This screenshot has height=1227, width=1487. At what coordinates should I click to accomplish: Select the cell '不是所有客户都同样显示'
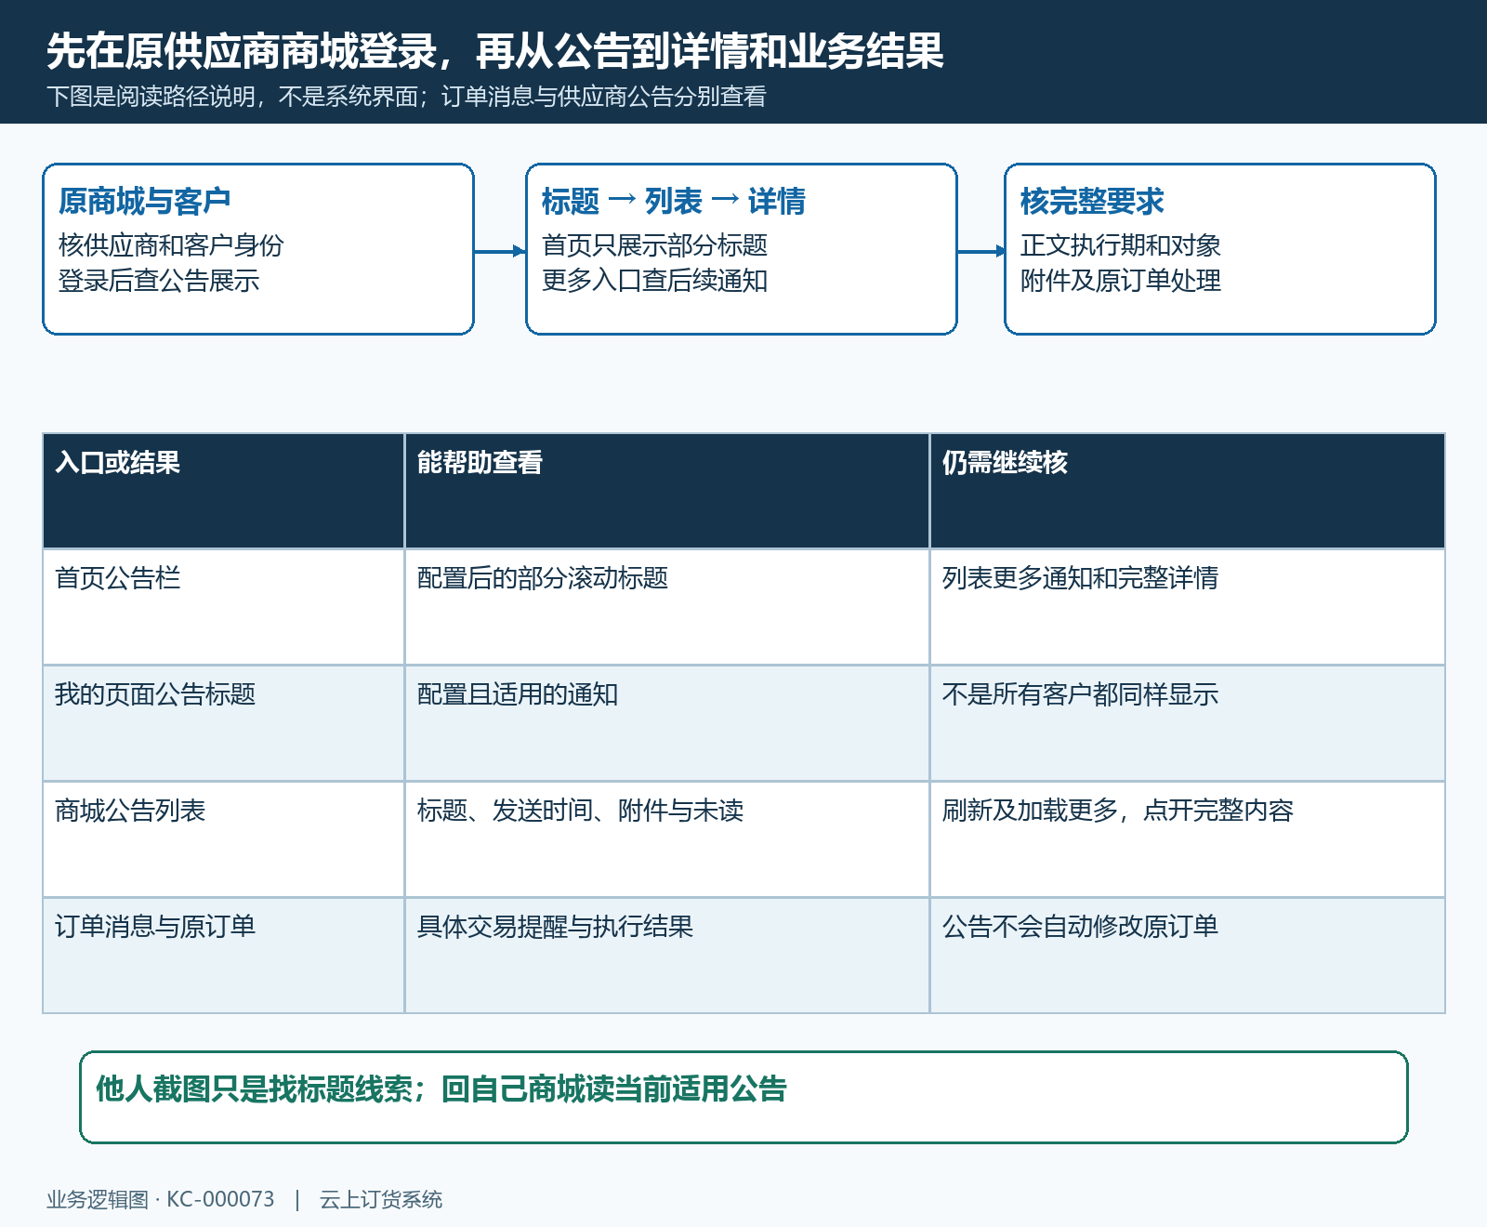[x=1188, y=723]
